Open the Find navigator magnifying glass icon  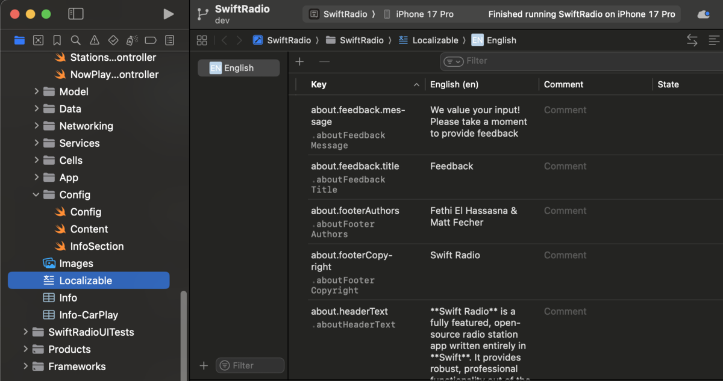[x=75, y=40]
